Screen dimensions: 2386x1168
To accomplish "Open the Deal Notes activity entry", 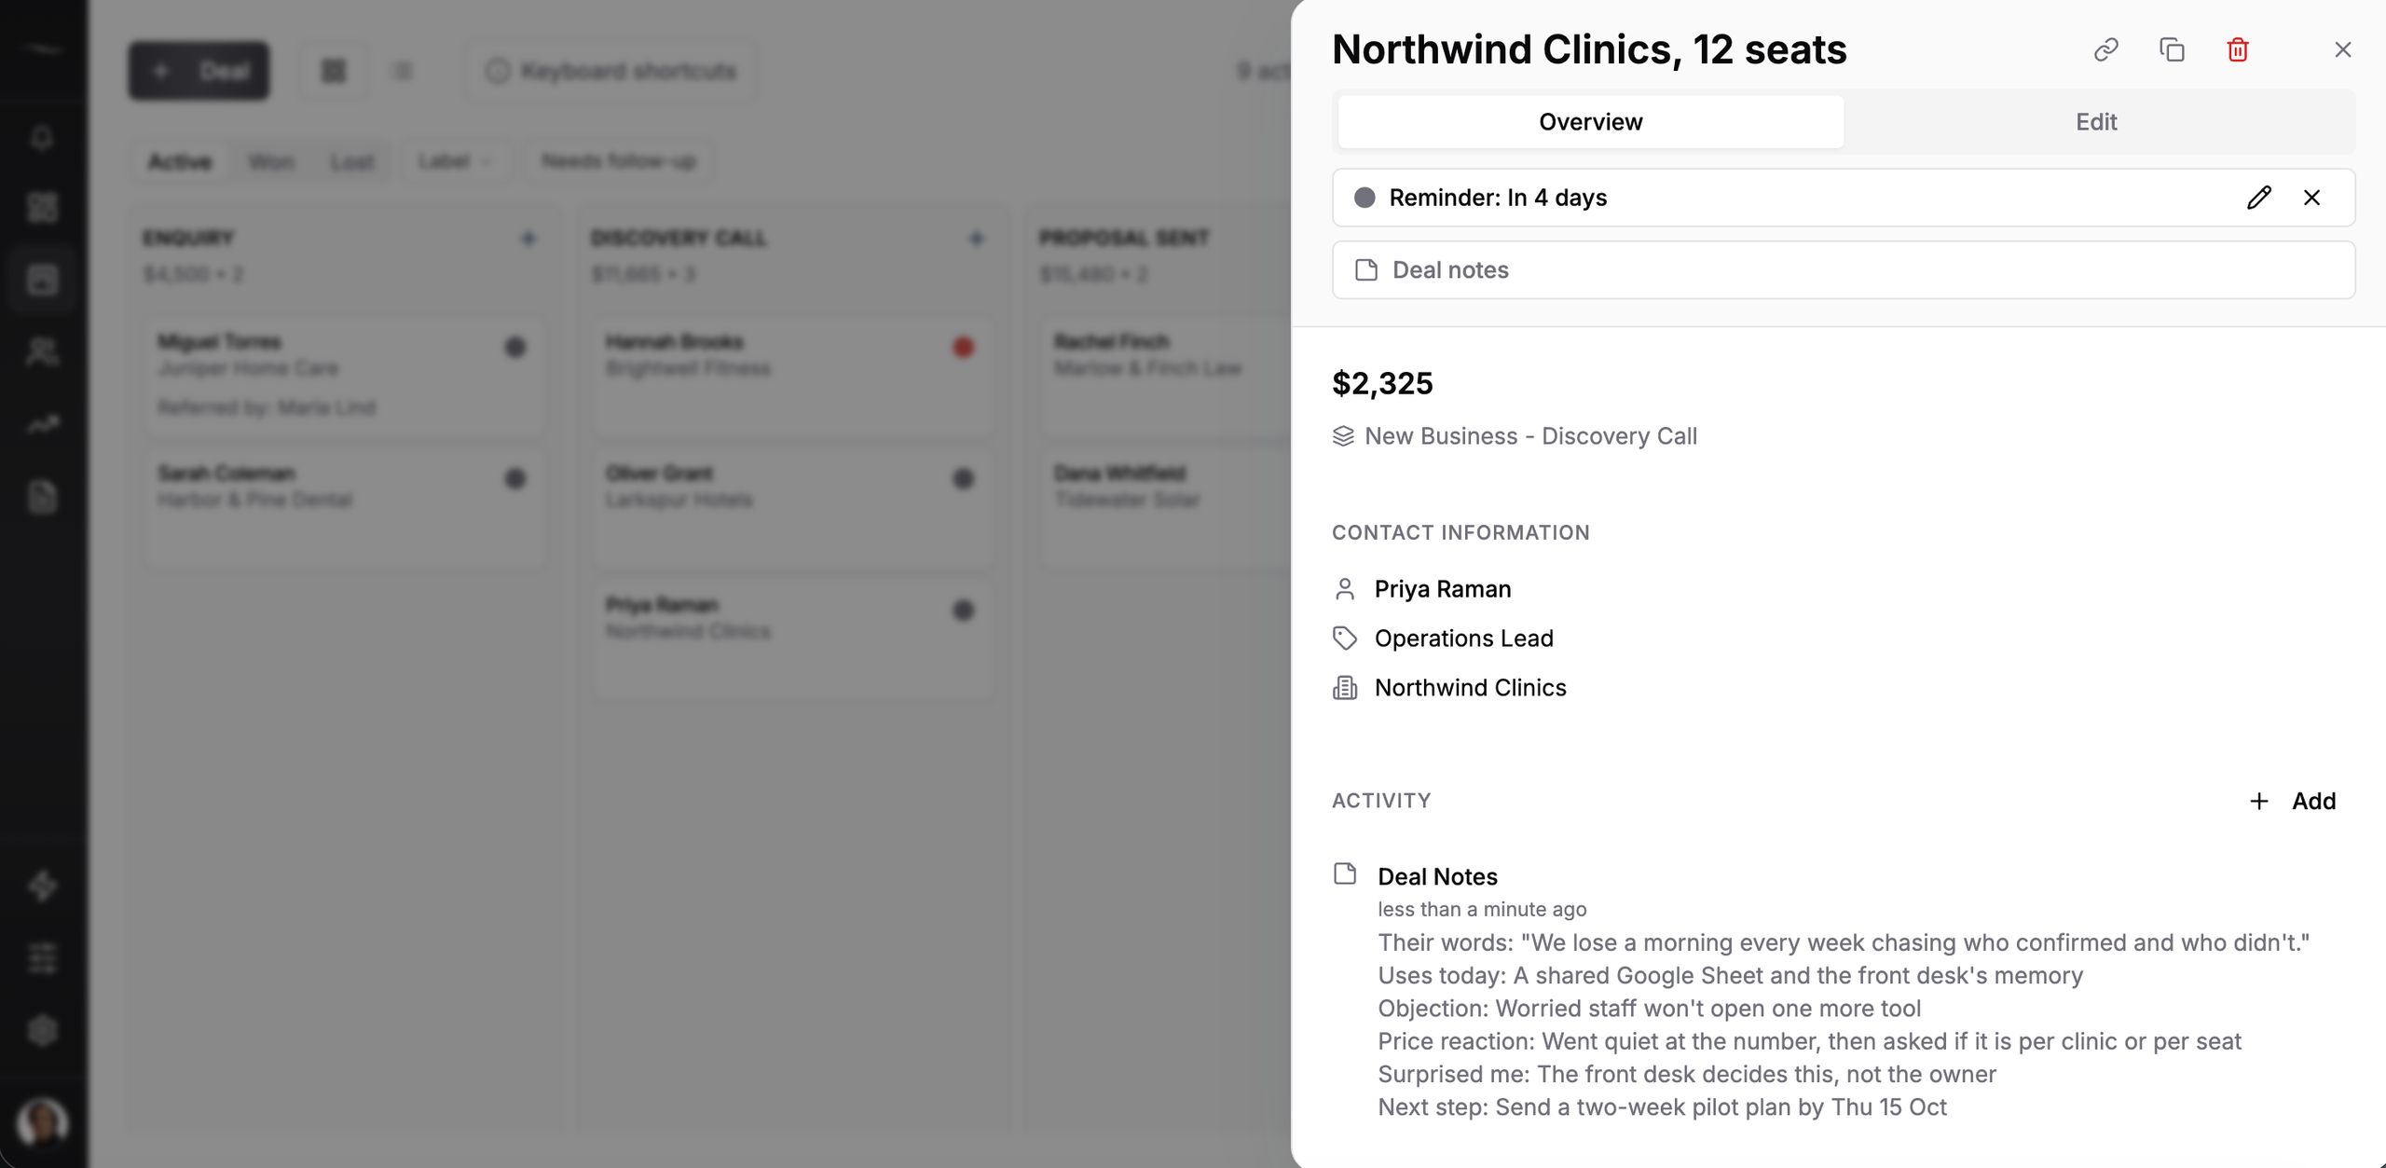I will pos(1437,876).
